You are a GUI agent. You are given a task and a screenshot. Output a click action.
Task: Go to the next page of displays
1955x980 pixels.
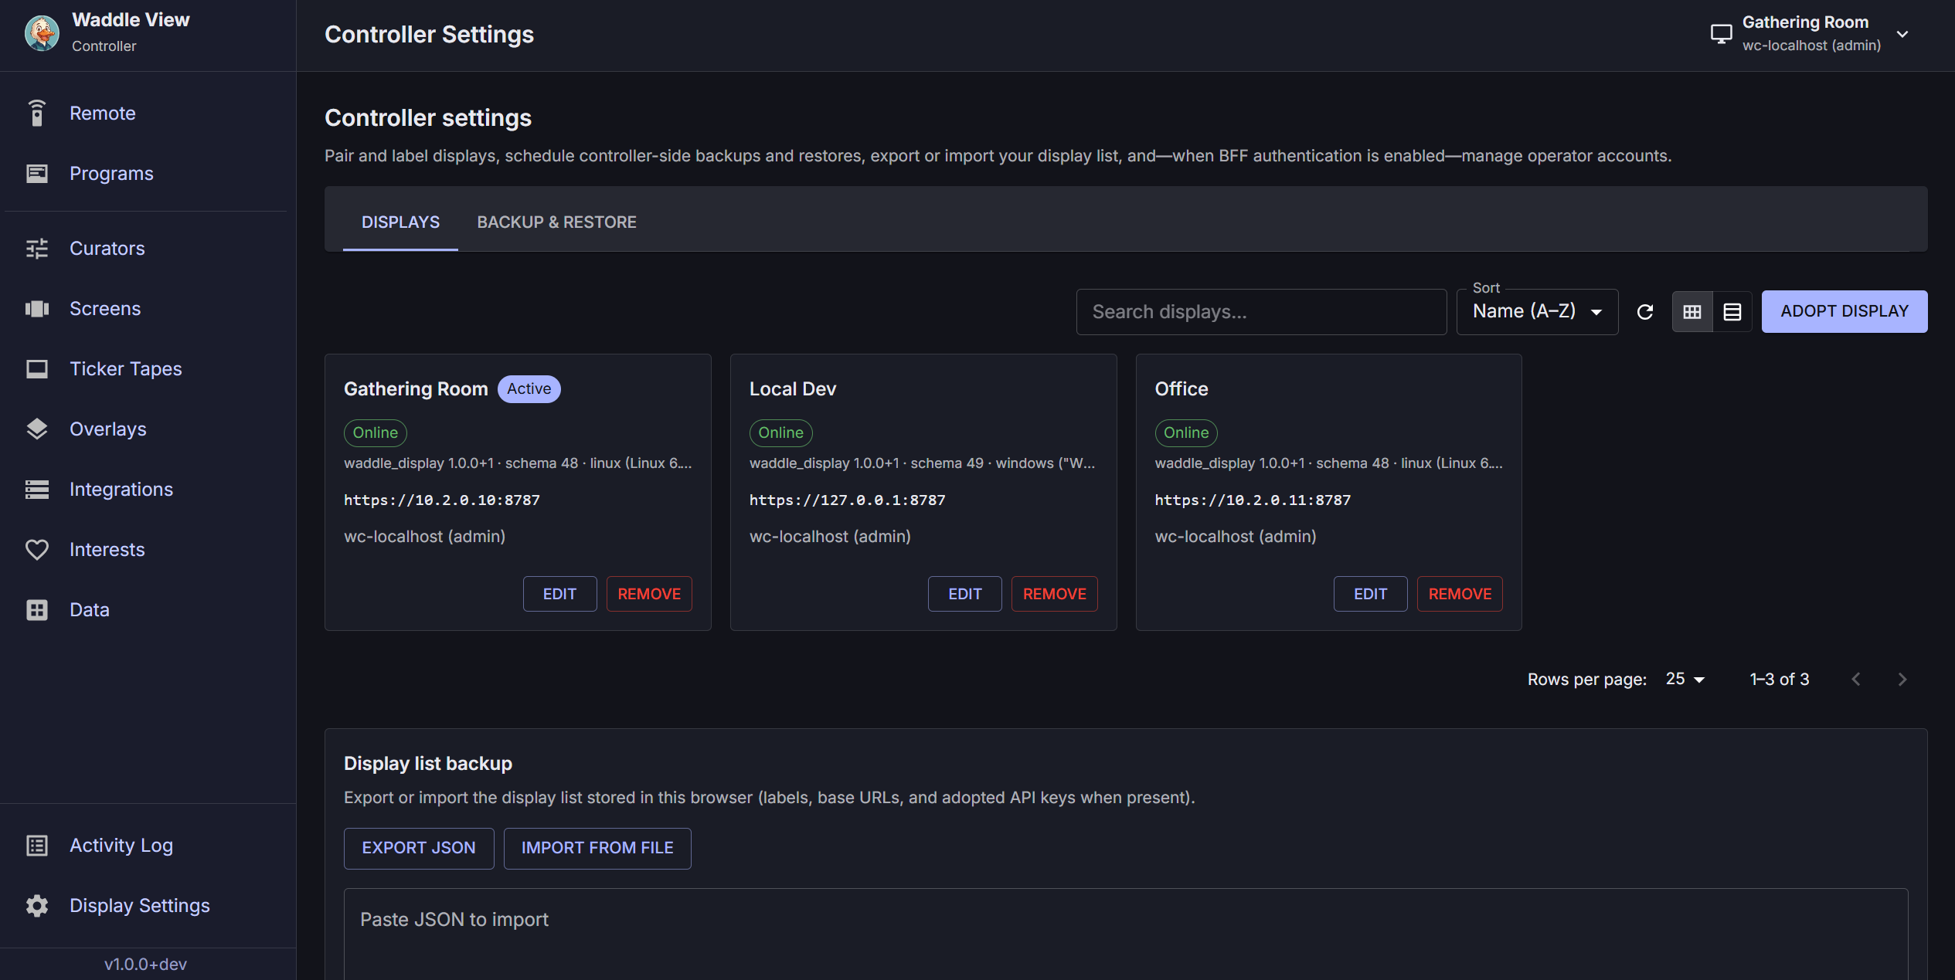[1902, 679]
